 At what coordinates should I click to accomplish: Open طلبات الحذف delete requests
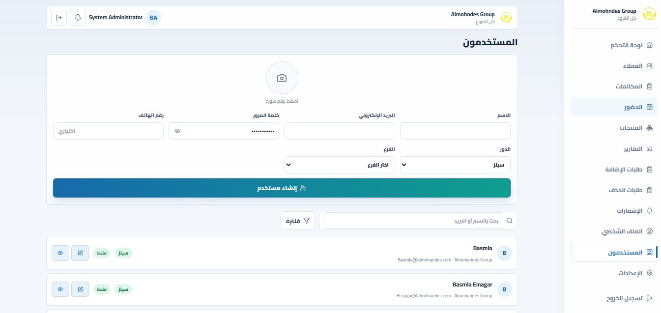[614, 190]
